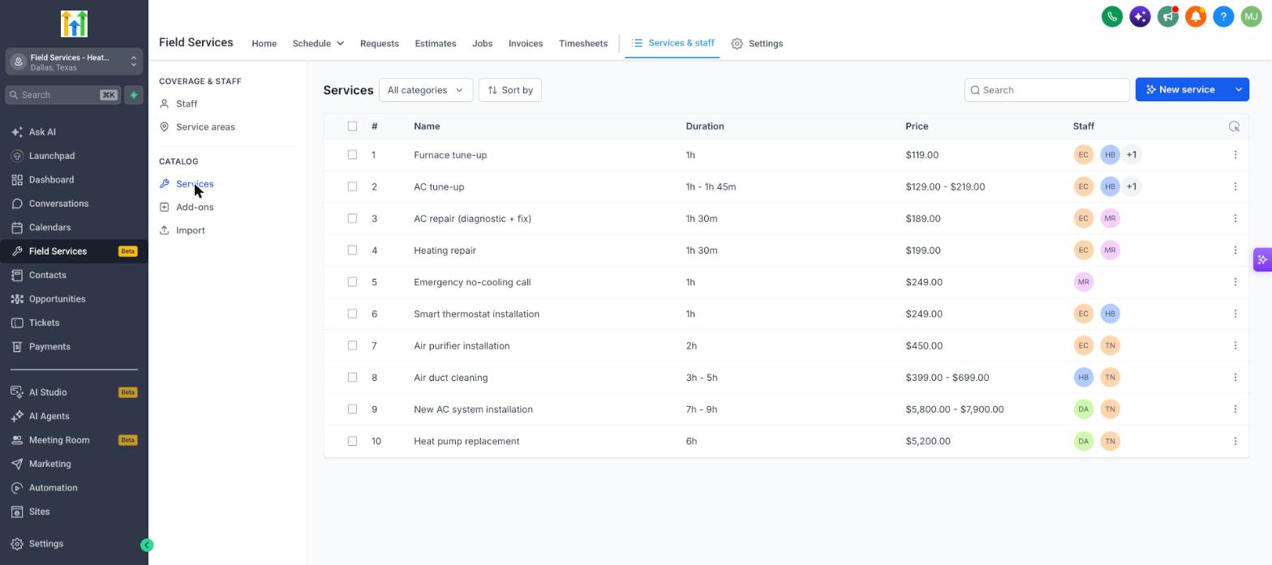Screen dimensions: 1272x565
Task: Expand the New service split-button arrow
Action: [1238, 90]
